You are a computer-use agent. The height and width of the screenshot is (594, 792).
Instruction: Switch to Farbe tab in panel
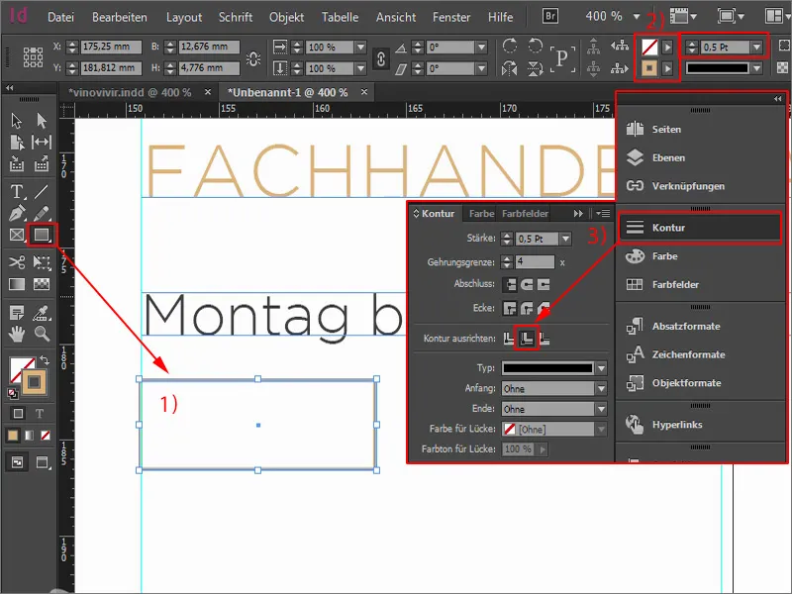pos(481,214)
